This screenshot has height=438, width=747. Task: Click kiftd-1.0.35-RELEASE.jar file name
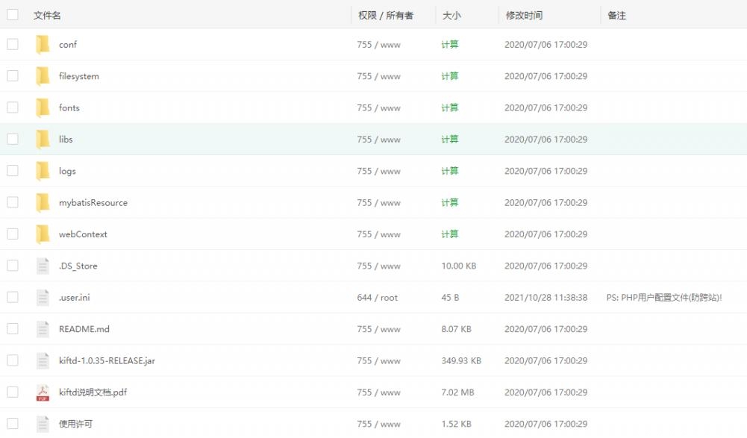point(107,361)
